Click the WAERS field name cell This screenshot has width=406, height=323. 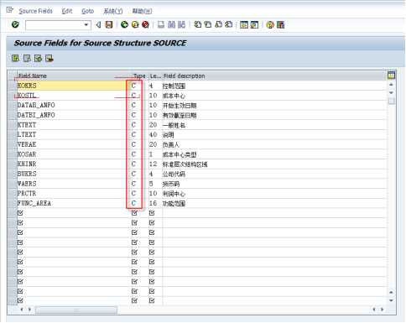(x=72, y=184)
